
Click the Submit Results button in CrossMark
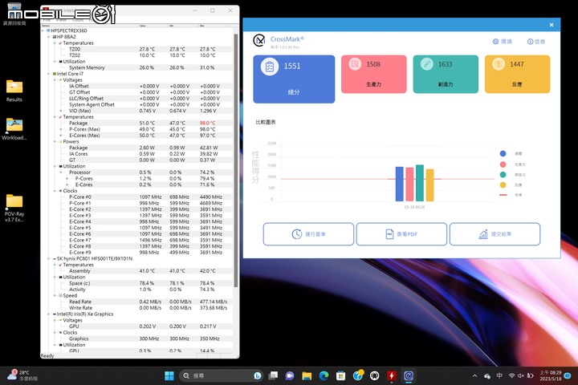pos(495,234)
